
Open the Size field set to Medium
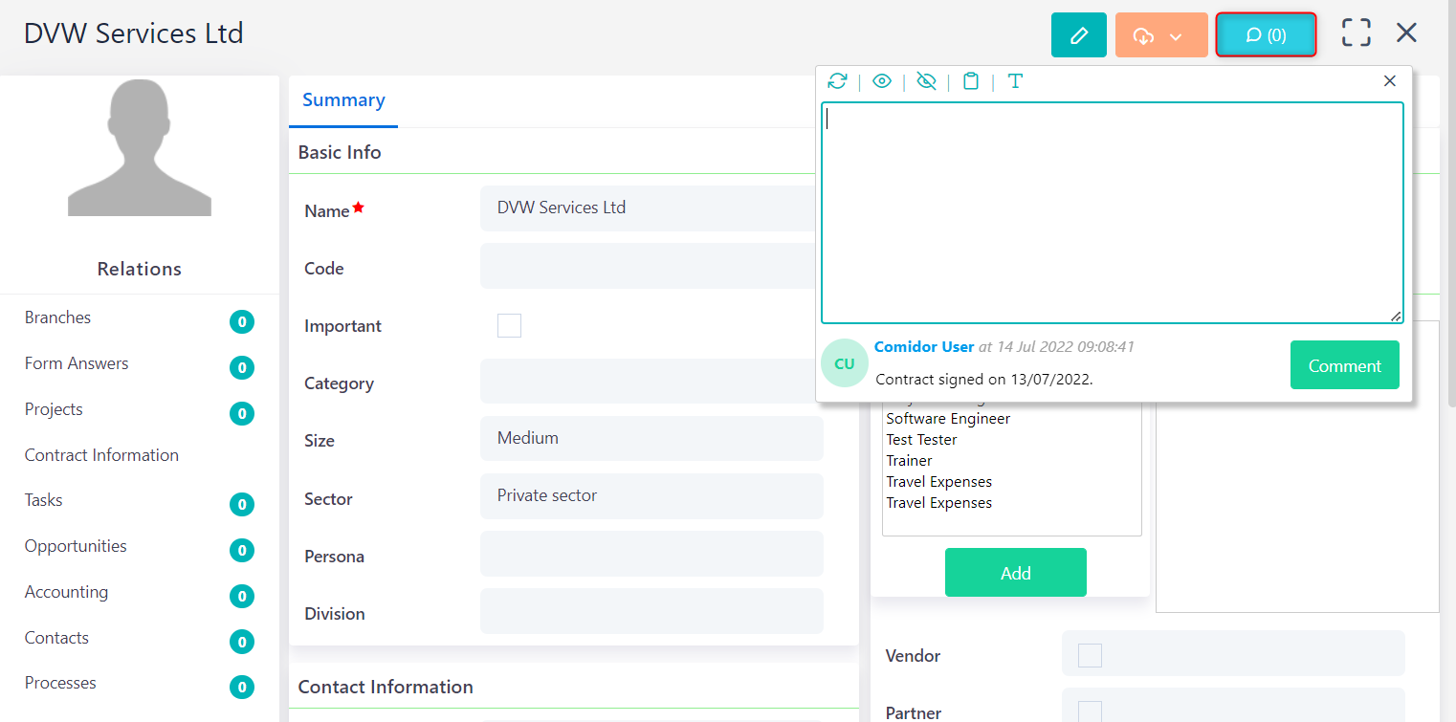tap(651, 438)
